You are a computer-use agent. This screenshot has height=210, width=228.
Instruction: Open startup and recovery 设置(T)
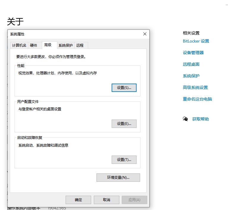[x=124, y=160]
